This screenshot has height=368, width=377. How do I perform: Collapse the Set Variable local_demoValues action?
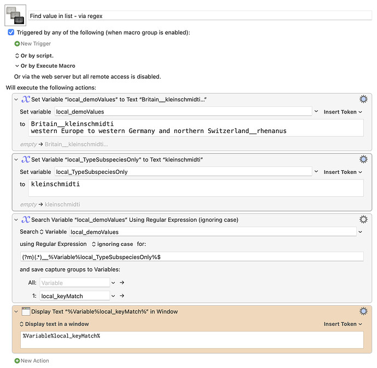(x=16, y=99)
